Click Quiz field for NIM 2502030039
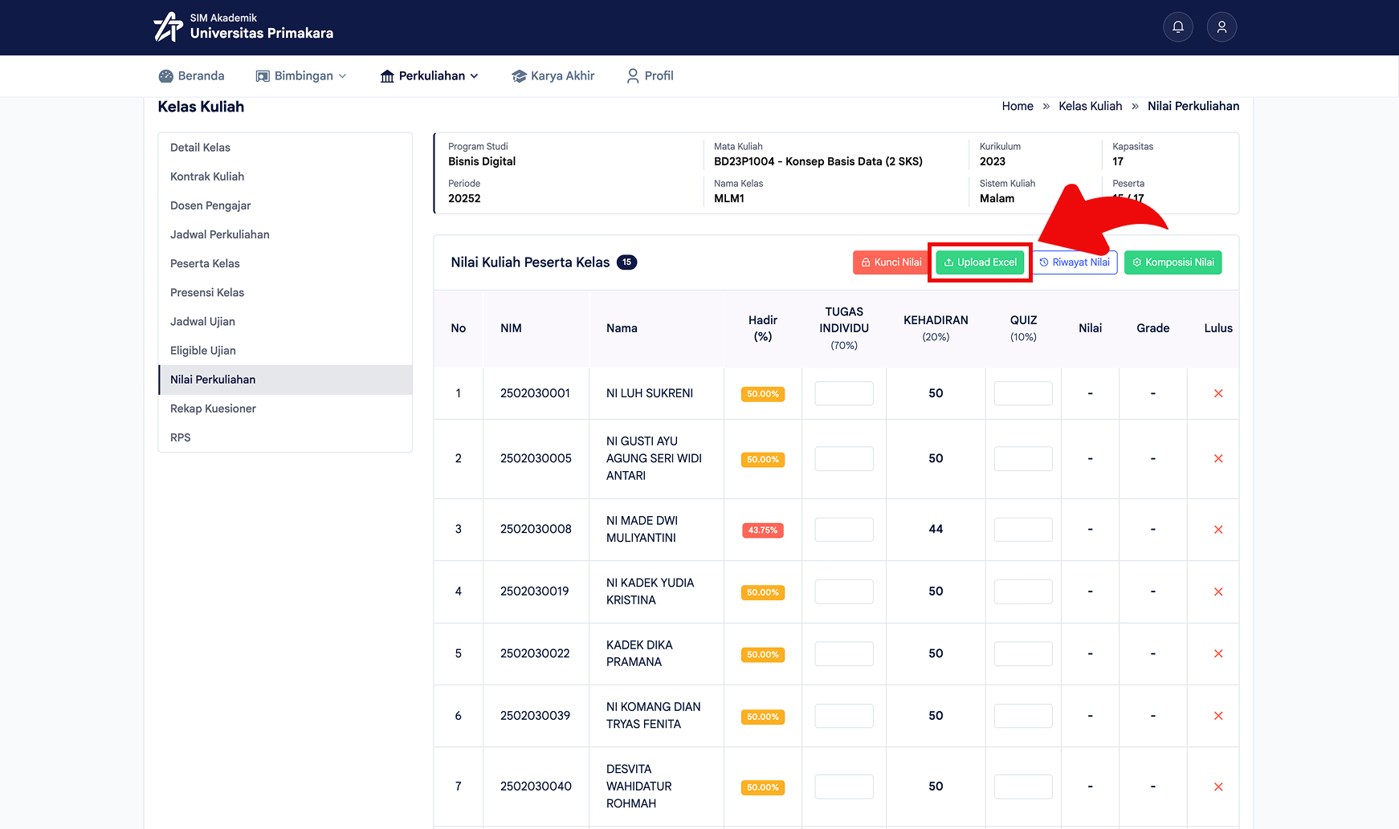Viewport: 1399px width, 829px height. [x=1023, y=716]
